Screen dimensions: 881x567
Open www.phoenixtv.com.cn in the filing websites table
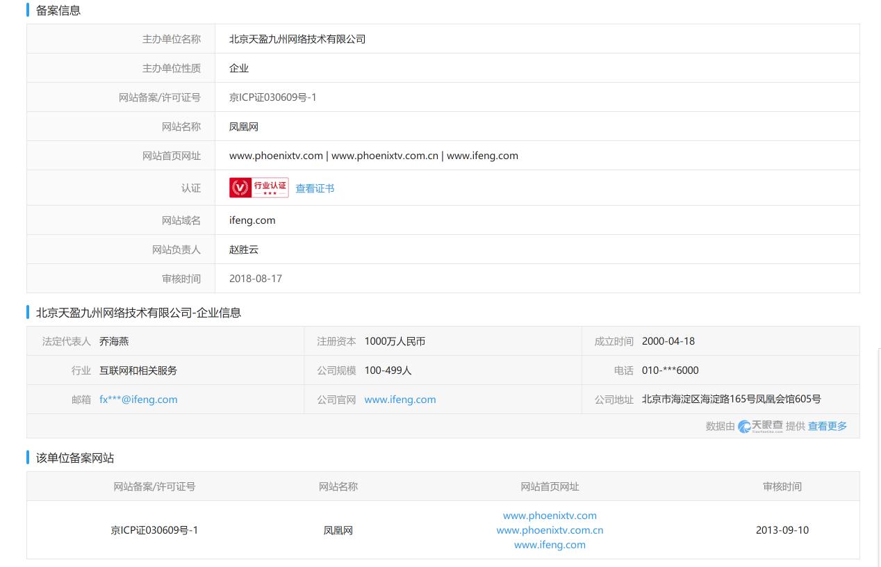point(550,529)
